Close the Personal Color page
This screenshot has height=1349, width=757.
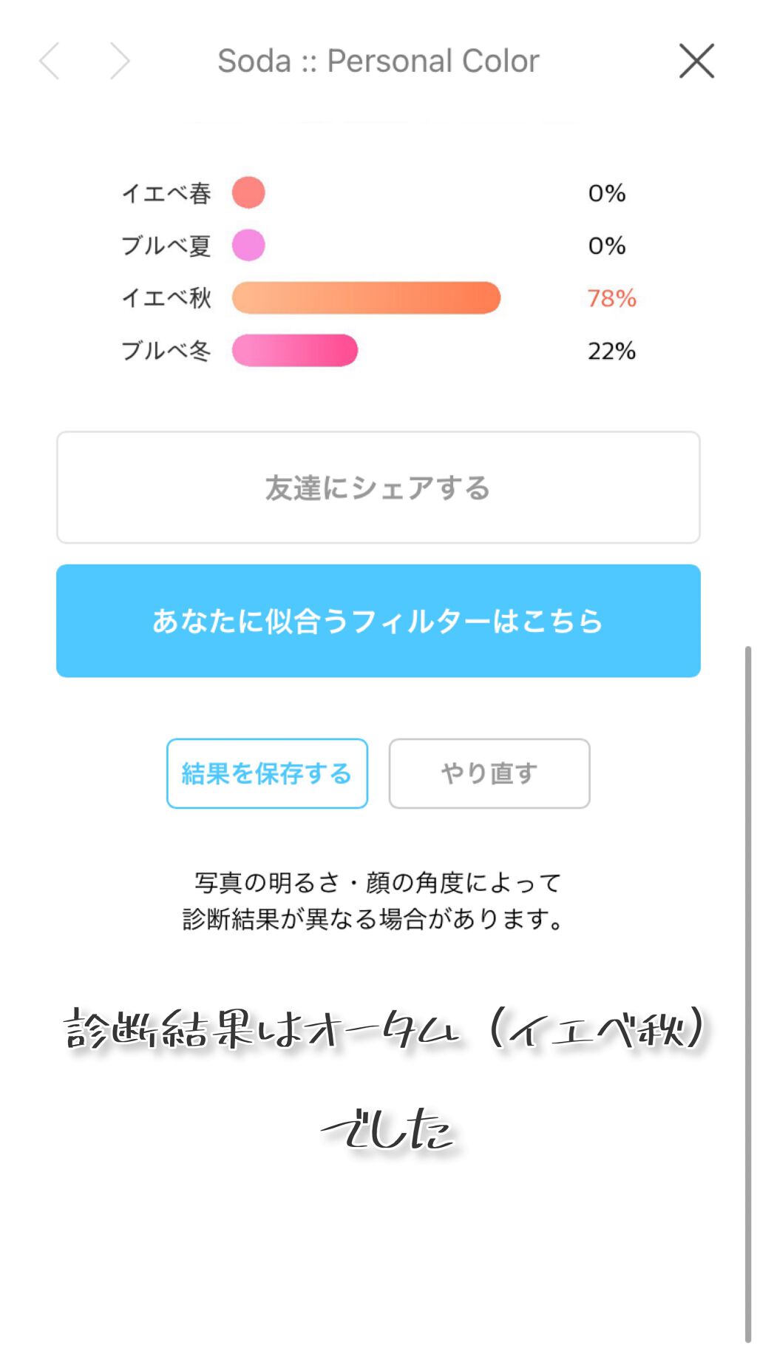click(696, 61)
